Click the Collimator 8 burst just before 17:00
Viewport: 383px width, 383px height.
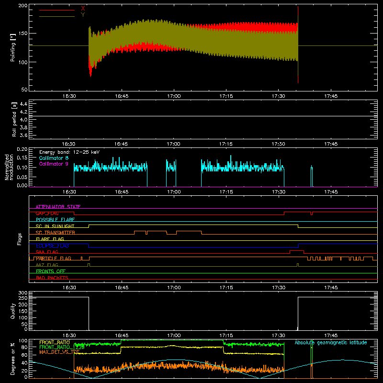(x=171, y=172)
